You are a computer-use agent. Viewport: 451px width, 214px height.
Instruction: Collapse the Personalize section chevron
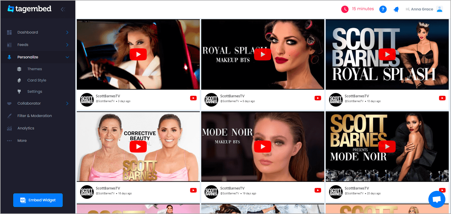(x=67, y=57)
